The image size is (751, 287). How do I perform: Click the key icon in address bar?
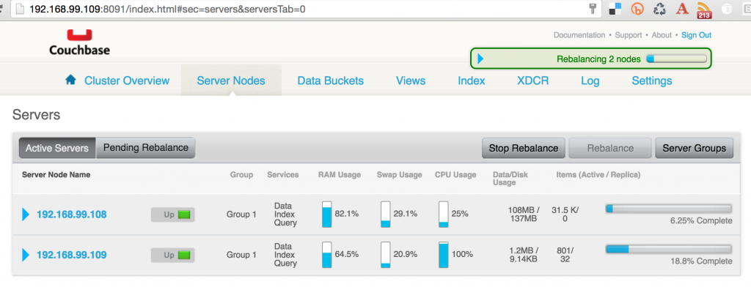tap(593, 9)
